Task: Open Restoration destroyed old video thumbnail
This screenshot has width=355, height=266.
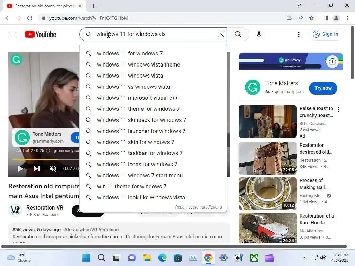Action: tap(268, 158)
